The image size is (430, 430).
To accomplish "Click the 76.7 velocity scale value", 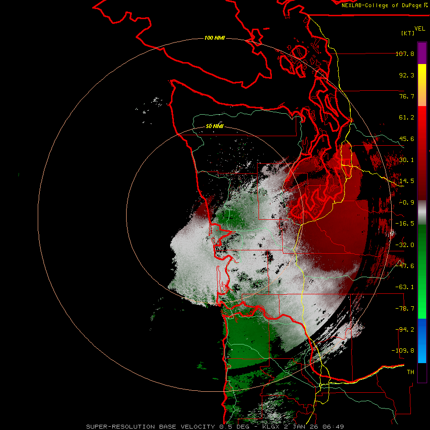I will click(x=407, y=96).
